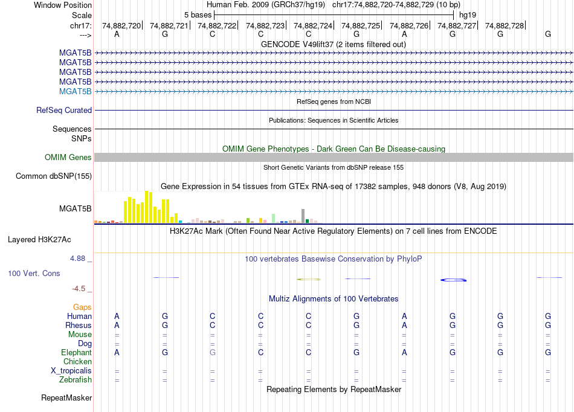Click the RepeatMasker track label
The height and width of the screenshot is (412, 574).
tap(66, 398)
